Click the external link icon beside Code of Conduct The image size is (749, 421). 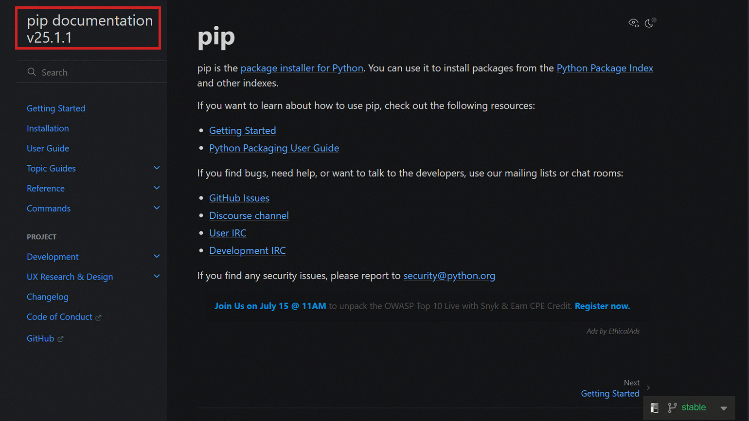[x=98, y=318]
